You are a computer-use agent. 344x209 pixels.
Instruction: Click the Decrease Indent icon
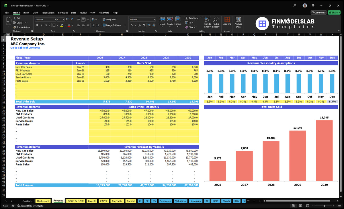tap(93, 25)
